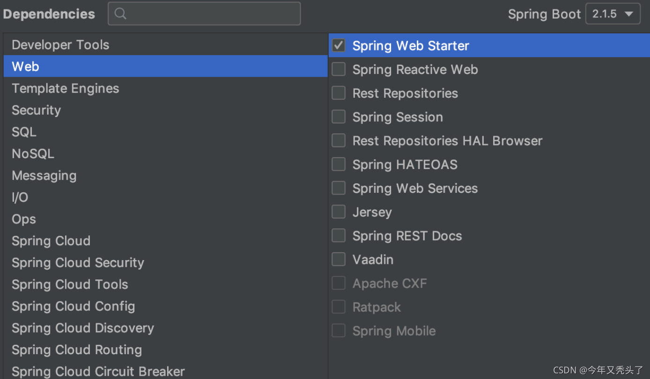Open the Spring Cloud Discovery category
The image size is (650, 379).
82,328
